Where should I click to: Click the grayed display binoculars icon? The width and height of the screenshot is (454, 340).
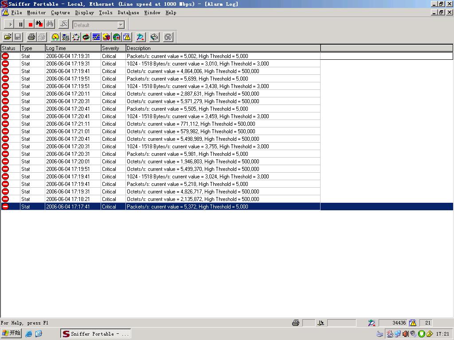click(x=50, y=24)
